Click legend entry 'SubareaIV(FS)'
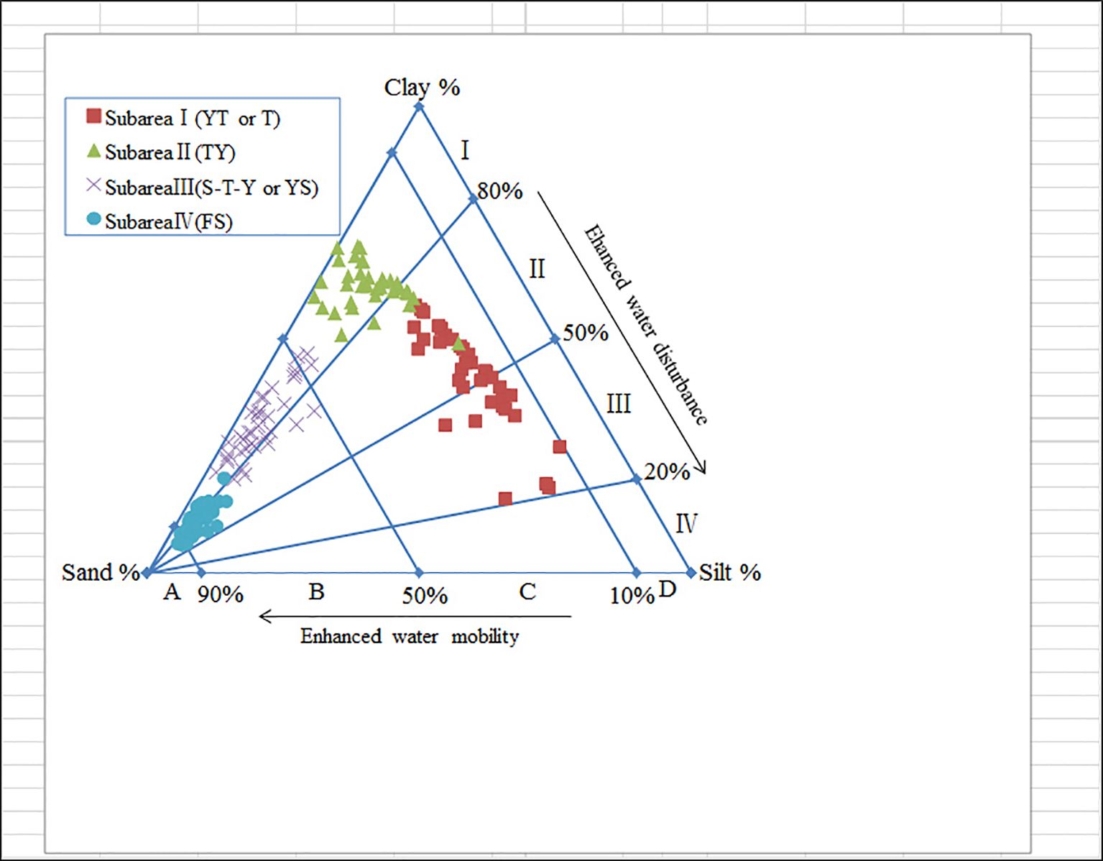 169,221
